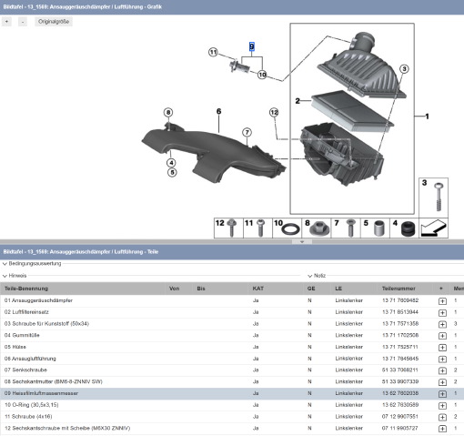Select row 01 Ansauggeräuschdämpfer
464x436 pixels.
click(232, 300)
